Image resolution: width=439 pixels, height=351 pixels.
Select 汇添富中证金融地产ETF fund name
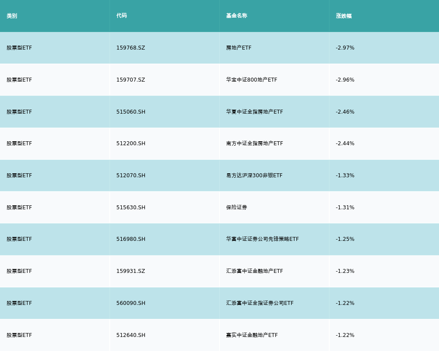[255, 271]
